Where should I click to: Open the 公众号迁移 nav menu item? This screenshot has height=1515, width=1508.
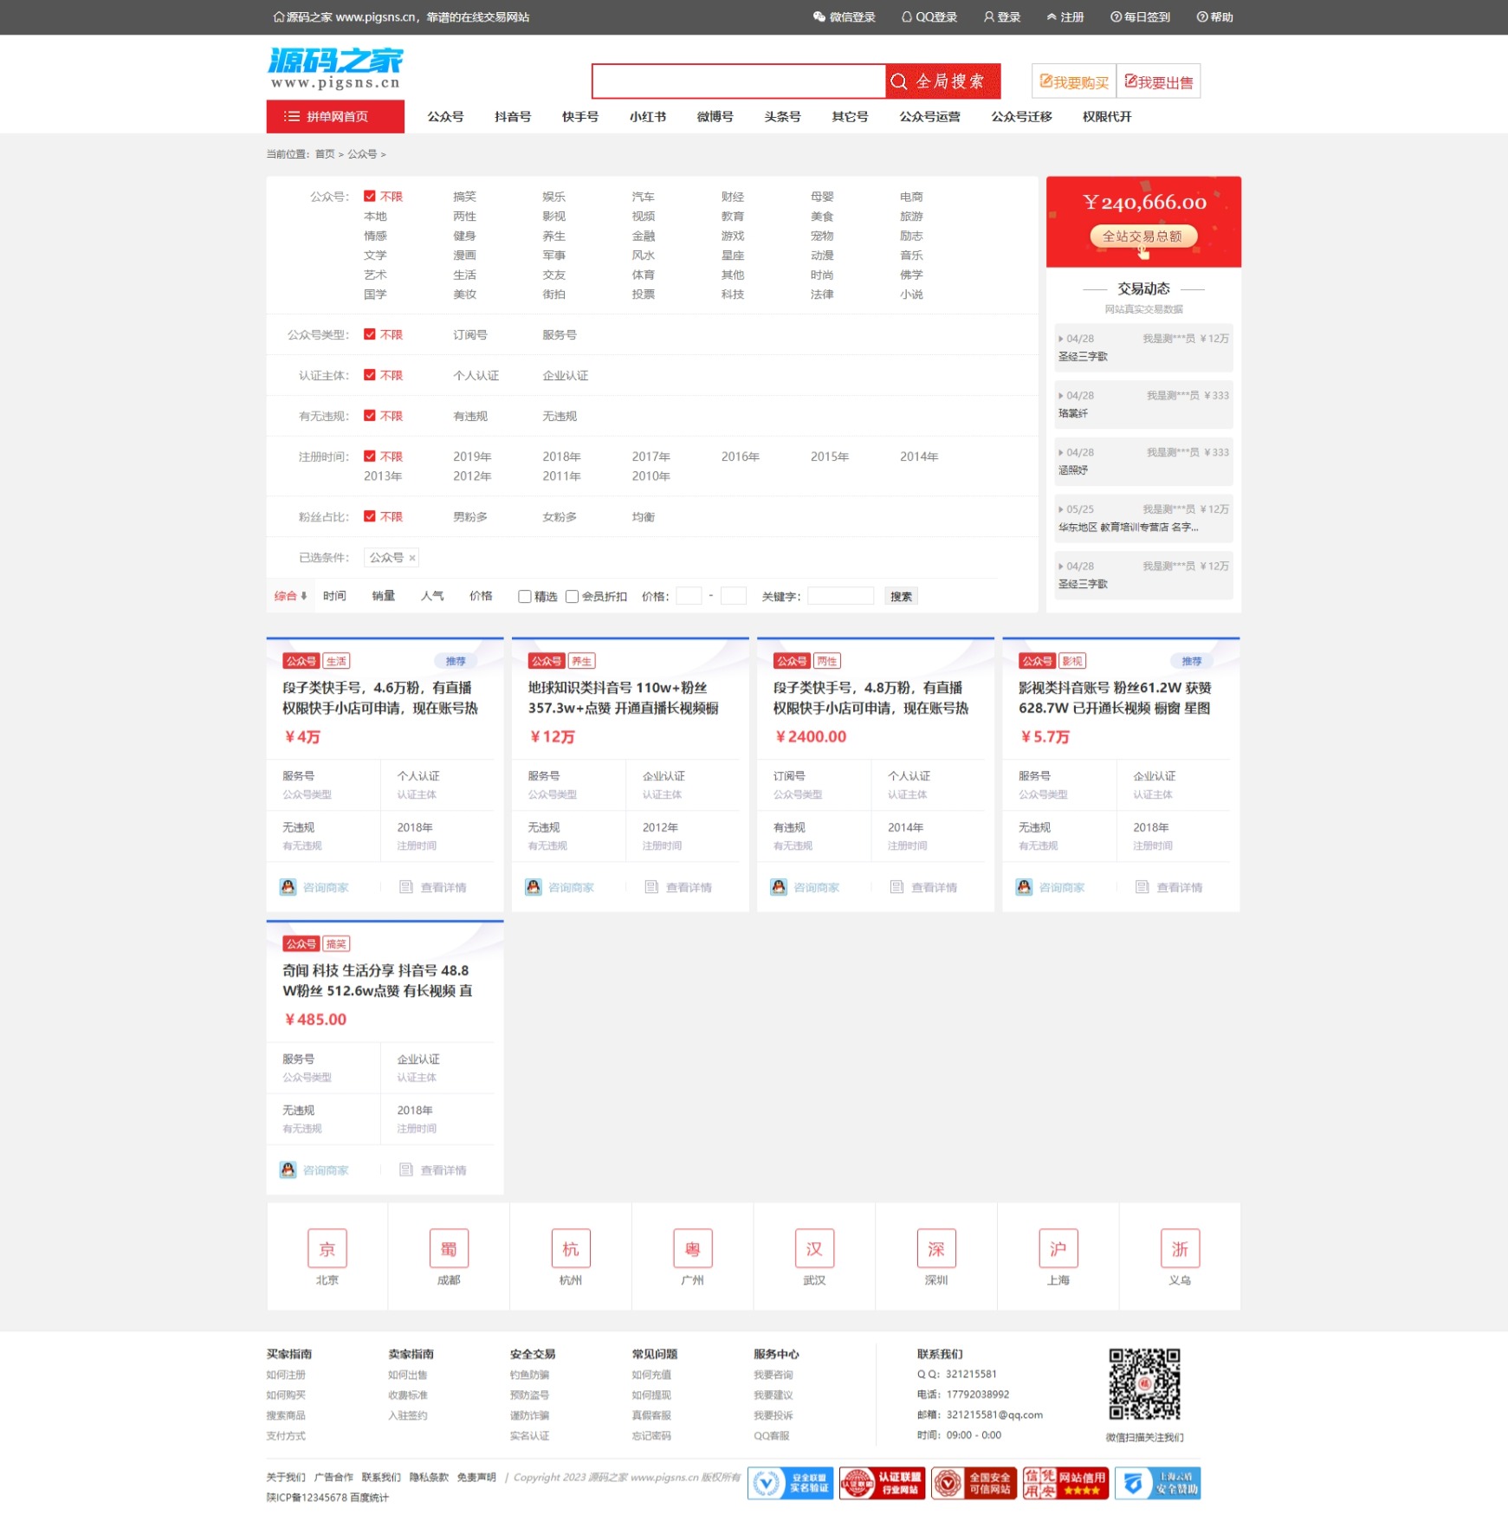1021,117
